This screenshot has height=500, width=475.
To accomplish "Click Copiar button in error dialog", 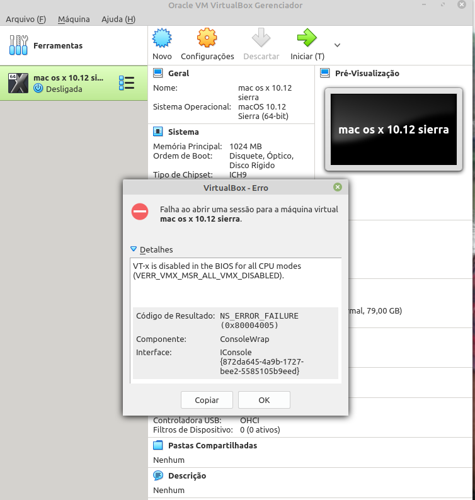I will coord(207,400).
